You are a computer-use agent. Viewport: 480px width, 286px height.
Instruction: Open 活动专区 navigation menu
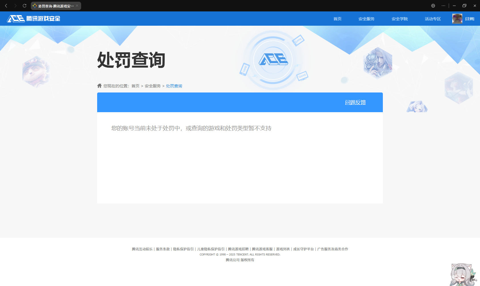(x=433, y=19)
